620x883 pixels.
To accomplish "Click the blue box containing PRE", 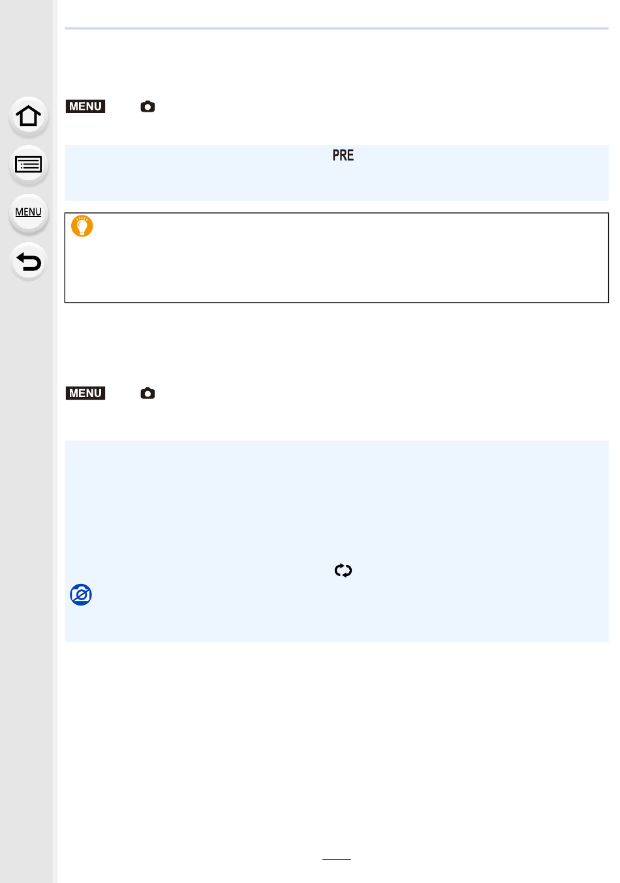I will [336, 173].
